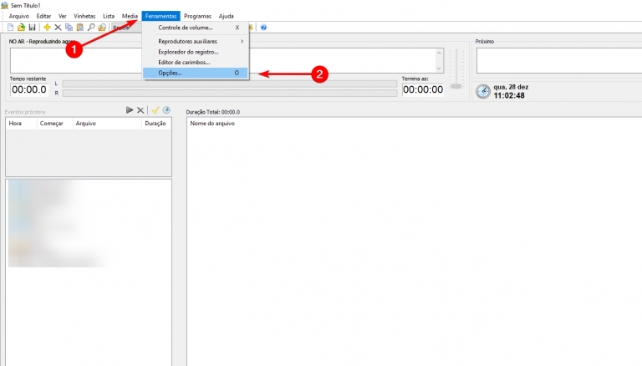The image size is (642, 366).
Task: Click the vertical volume slider handle
Action: click(x=456, y=84)
